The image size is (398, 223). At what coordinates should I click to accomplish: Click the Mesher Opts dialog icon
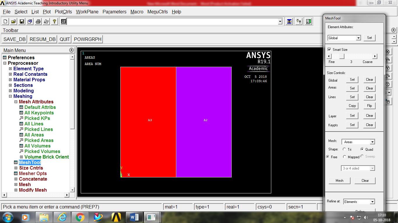[x=16, y=173]
